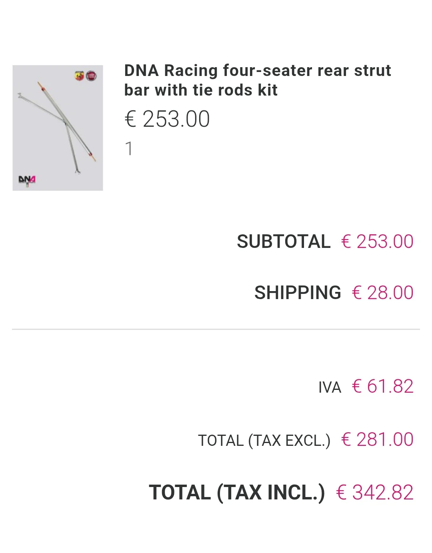Viewport: 432px width, 553px height.
Task: Click the TOTAL (TAX INCL.) label
Action: point(236,492)
